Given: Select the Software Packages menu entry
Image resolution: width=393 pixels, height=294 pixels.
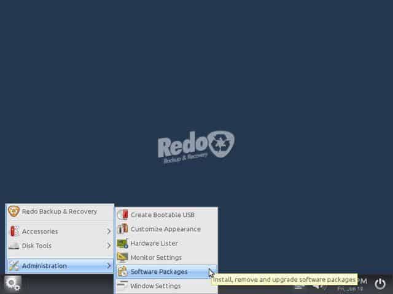Looking at the screenshot, I should [x=166, y=272].
